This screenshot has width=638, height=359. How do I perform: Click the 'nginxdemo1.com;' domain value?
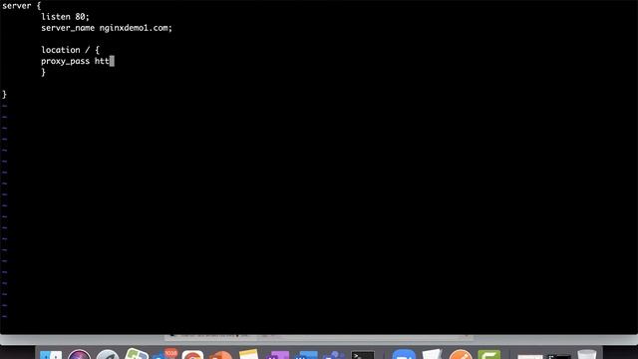[x=136, y=28]
